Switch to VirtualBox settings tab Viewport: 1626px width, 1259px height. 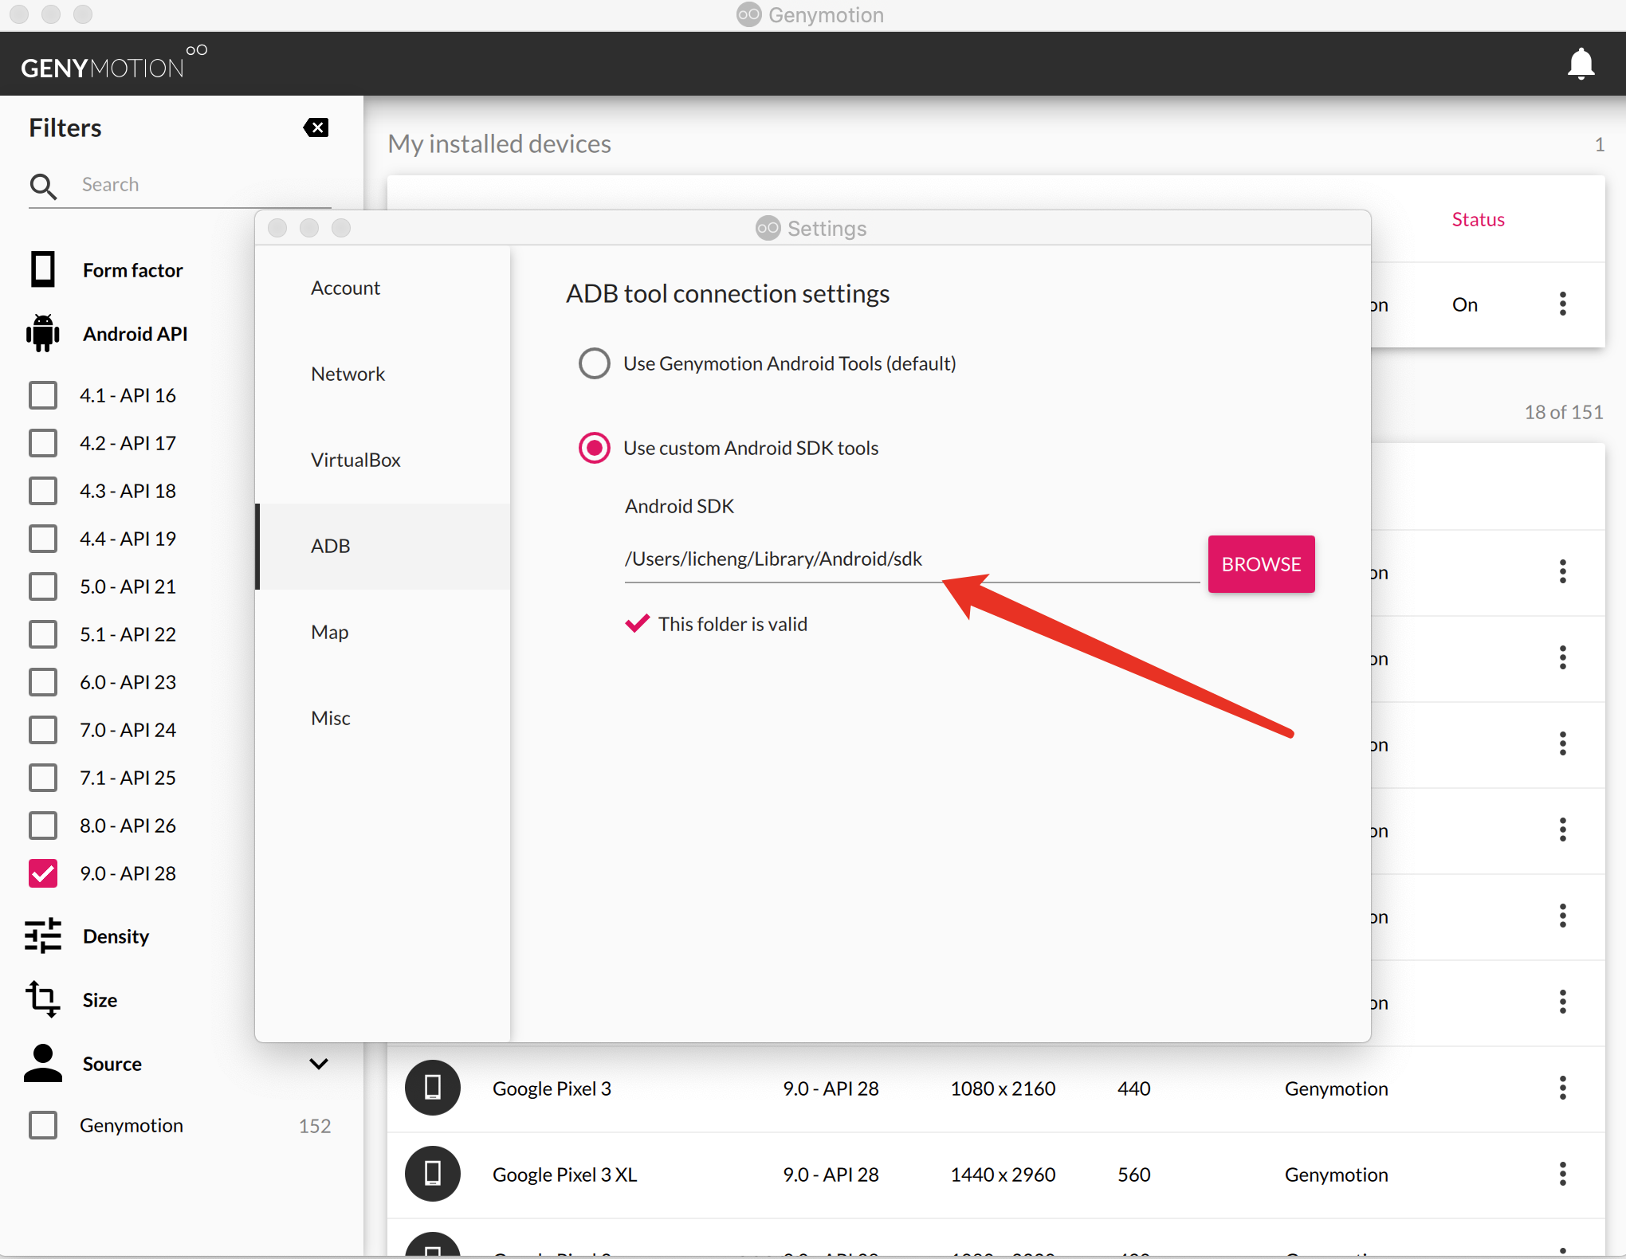tap(355, 460)
